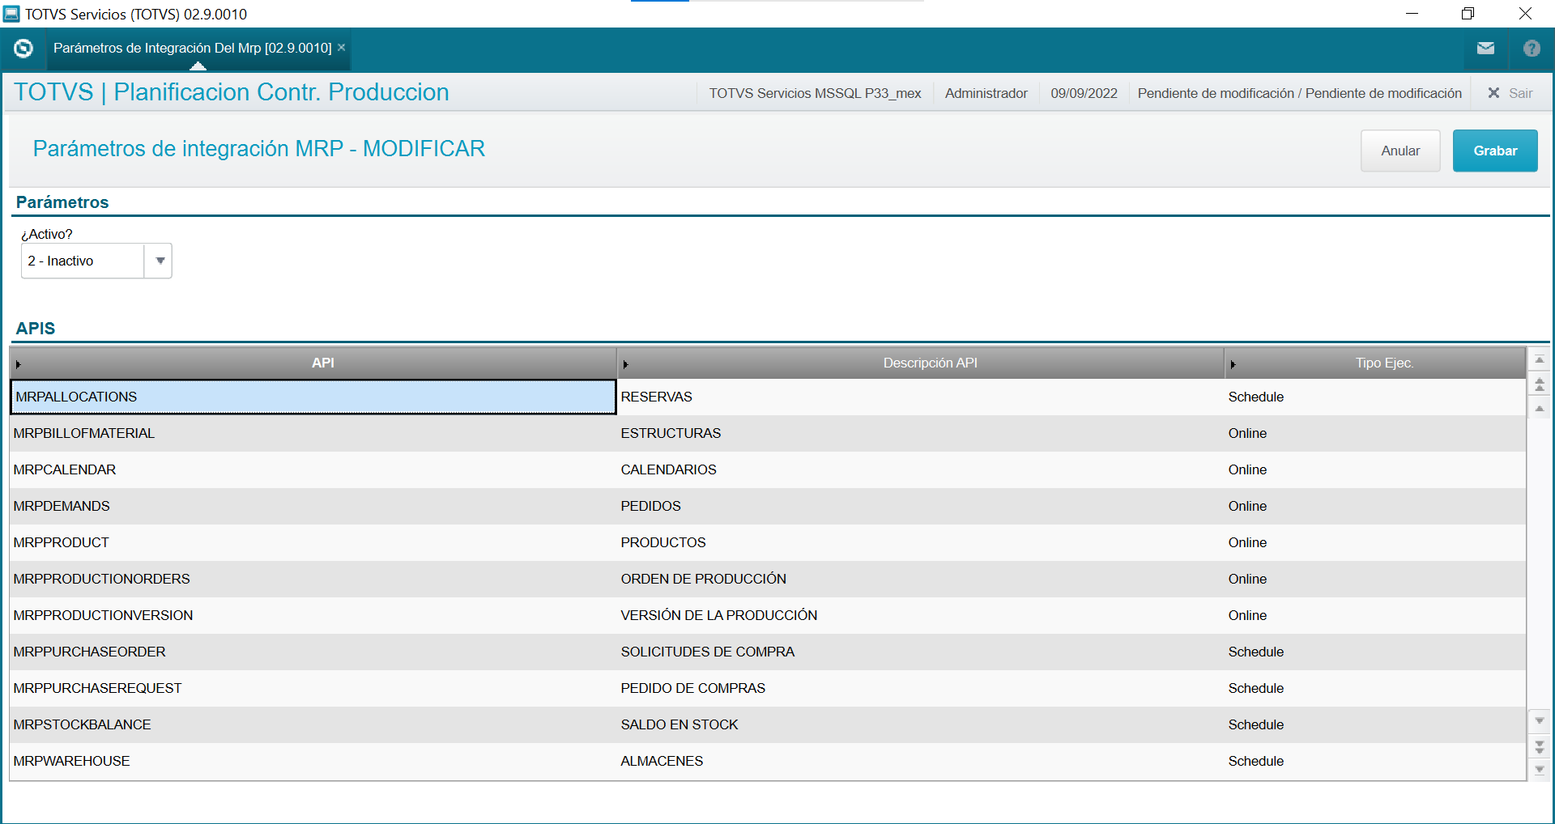Image resolution: width=1555 pixels, height=824 pixels.
Task: Select the MRPALLOCATIONS cell
Action: (313, 397)
